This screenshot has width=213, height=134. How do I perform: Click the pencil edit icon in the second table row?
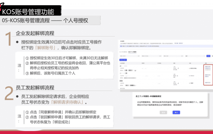177,76
